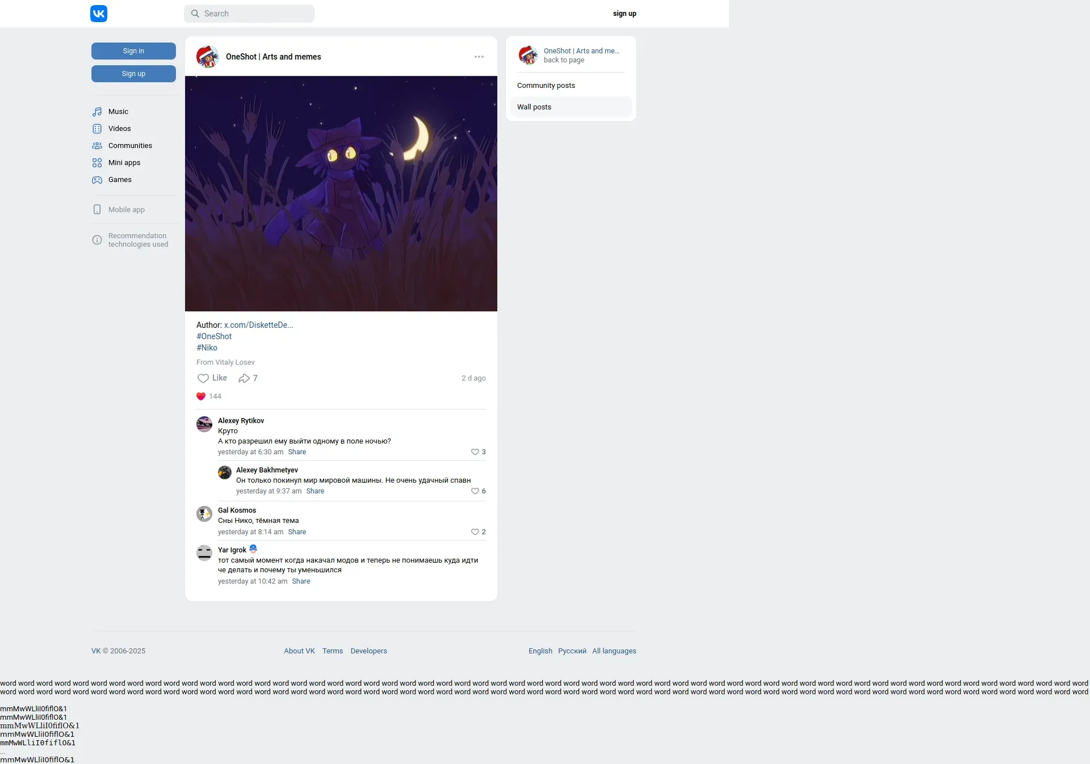
Task: Select Wall posts tab
Action: coord(534,107)
